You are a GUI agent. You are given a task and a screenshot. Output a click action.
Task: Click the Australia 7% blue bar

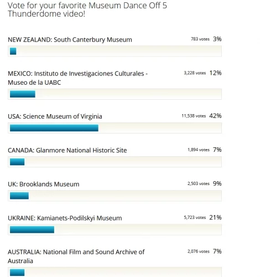(17, 273)
